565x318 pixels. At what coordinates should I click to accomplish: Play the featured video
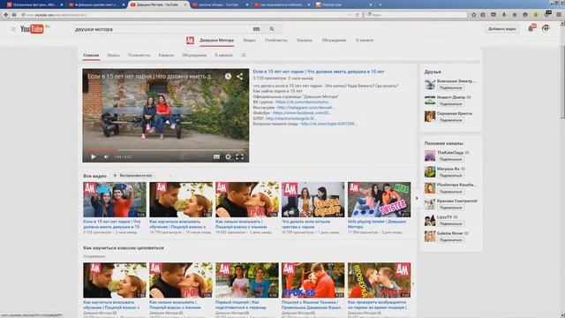pyautogui.click(x=94, y=157)
